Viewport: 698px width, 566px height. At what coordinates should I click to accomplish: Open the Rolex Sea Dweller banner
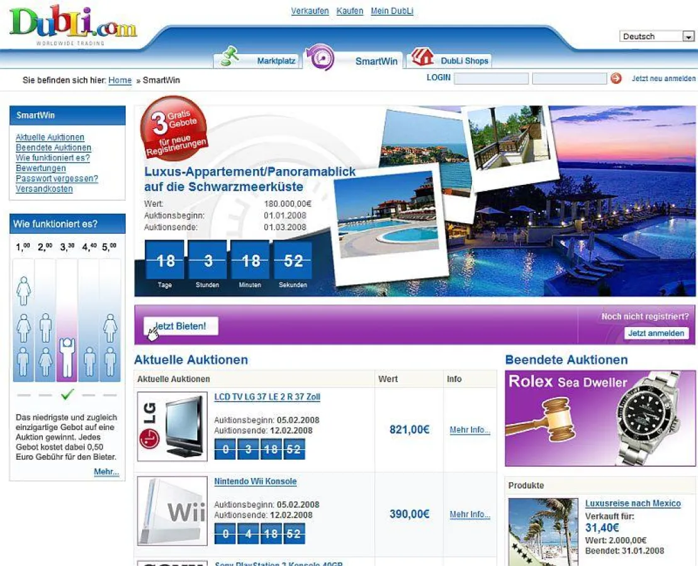tap(600, 418)
